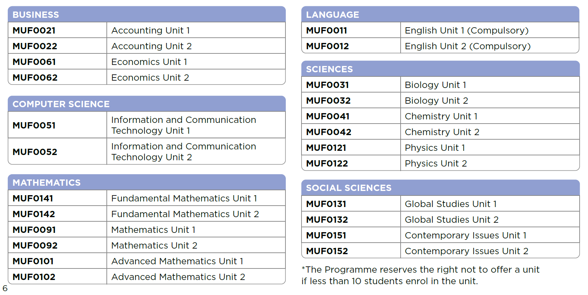Click the MATHEMATICS section header
Viewport: 588px width, 295px height.
46,183
